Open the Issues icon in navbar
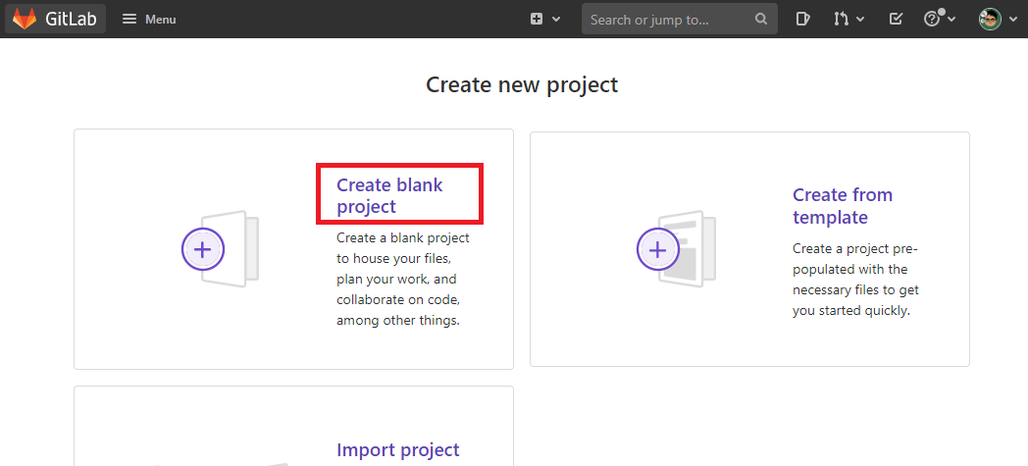 [x=802, y=19]
